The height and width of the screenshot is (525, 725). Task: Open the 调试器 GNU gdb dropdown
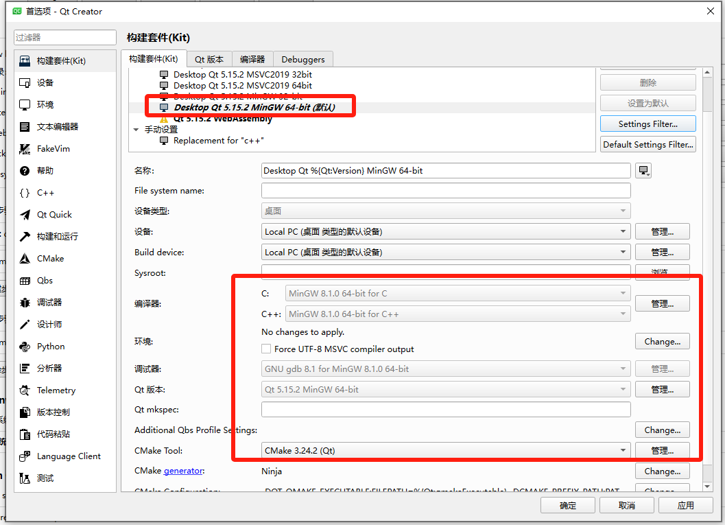pos(446,369)
